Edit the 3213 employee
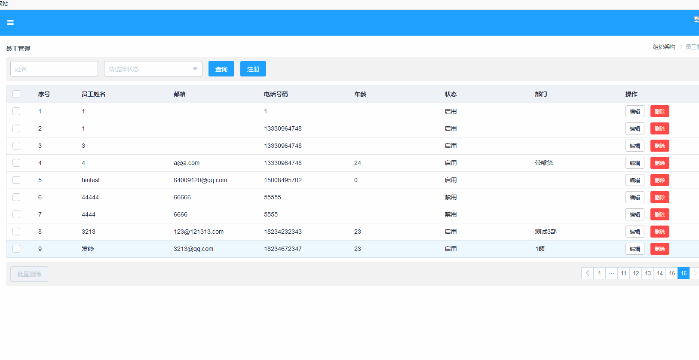 pyautogui.click(x=635, y=232)
